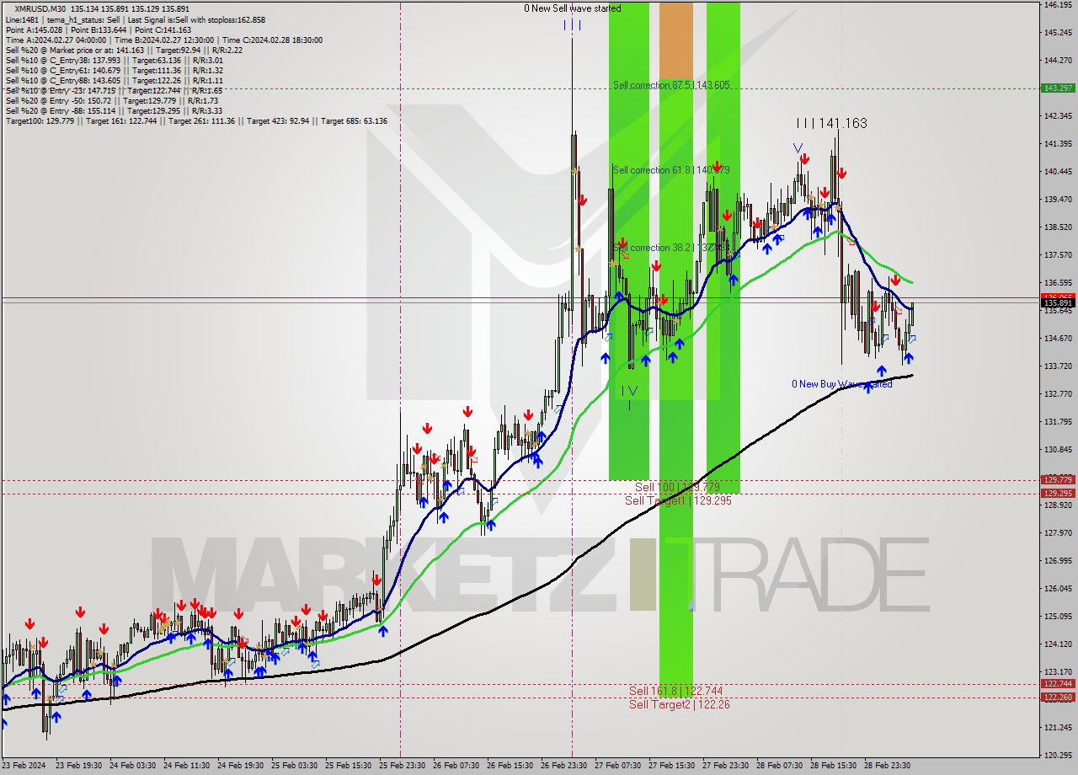Select 'Sell %10 @ C_Entry88: 143.605' line
The height and width of the screenshot is (775, 1078).
coord(114,80)
